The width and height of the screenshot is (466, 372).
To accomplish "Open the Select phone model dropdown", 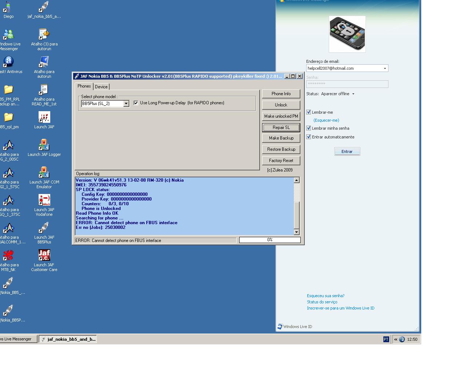I will tap(126, 104).
